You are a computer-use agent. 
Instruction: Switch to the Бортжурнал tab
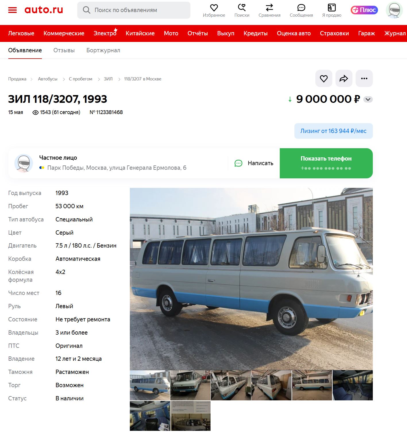pyautogui.click(x=103, y=50)
